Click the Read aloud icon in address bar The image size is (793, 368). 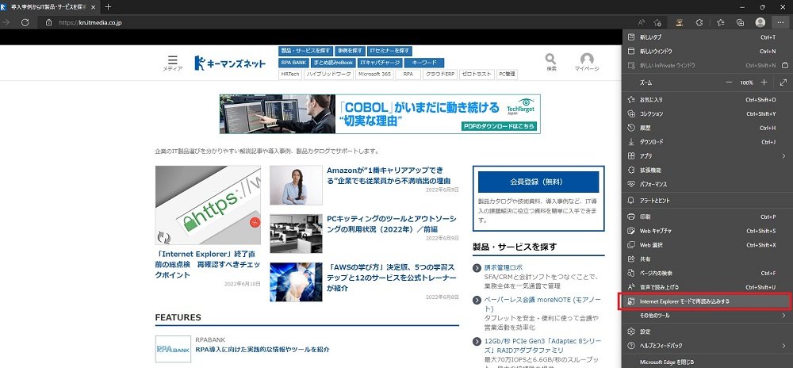pos(641,22)
